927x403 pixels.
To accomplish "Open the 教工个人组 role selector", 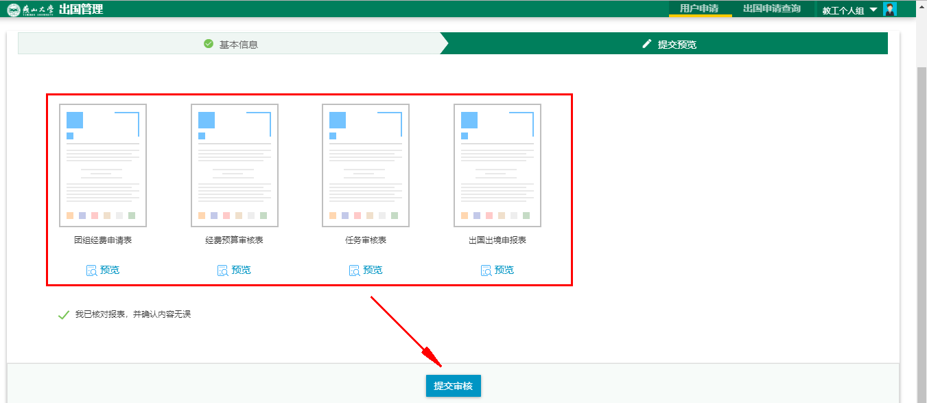I will point(843,10).
